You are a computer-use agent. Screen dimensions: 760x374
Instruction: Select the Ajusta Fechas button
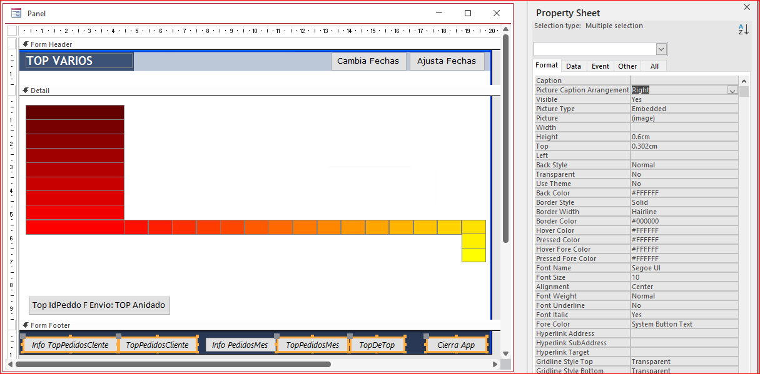click(x=447, y=61)
